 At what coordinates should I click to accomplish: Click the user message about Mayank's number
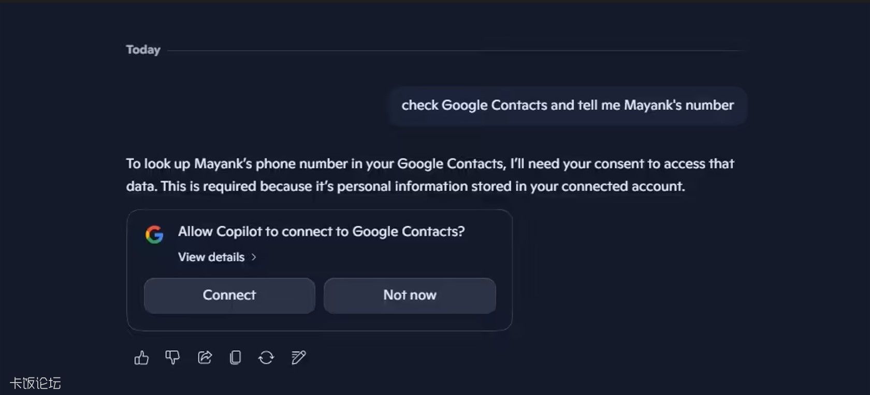(568, 106)
